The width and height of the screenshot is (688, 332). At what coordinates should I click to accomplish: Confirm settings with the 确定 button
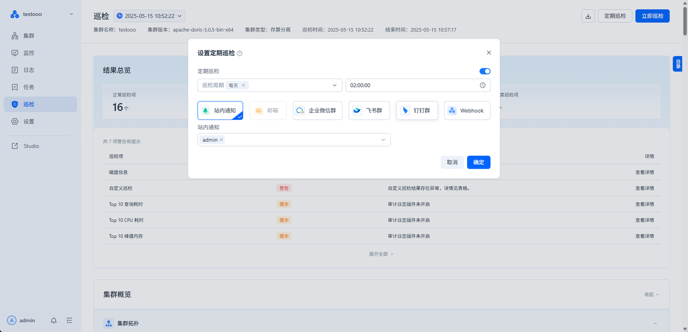tap(478, 162)
